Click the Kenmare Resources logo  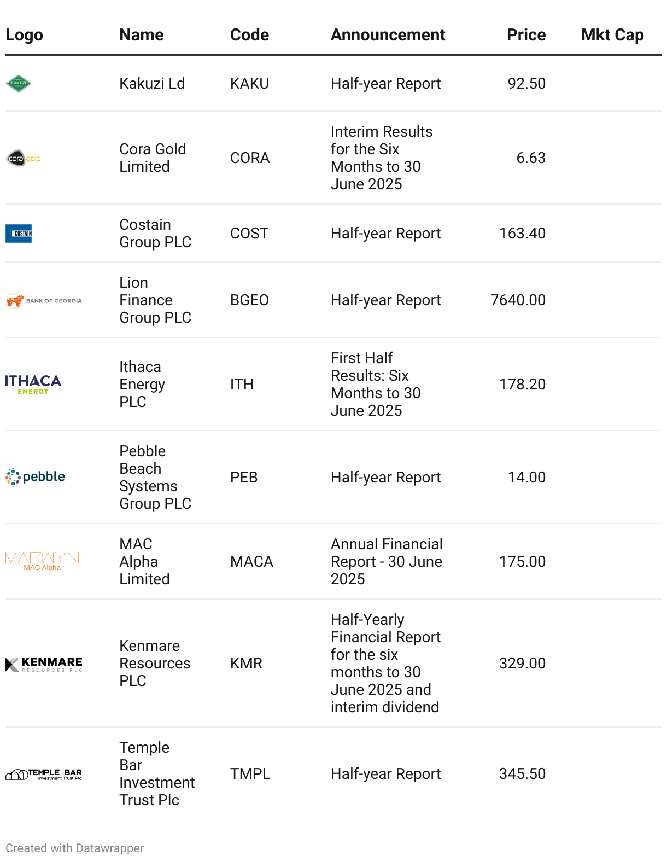pyautogui.click(x=44, y=664)
